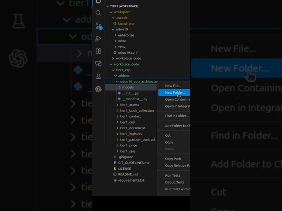Screen dimensions: 282x211
Task: Open the Chat view icon
Action: [x=98, y=63]
